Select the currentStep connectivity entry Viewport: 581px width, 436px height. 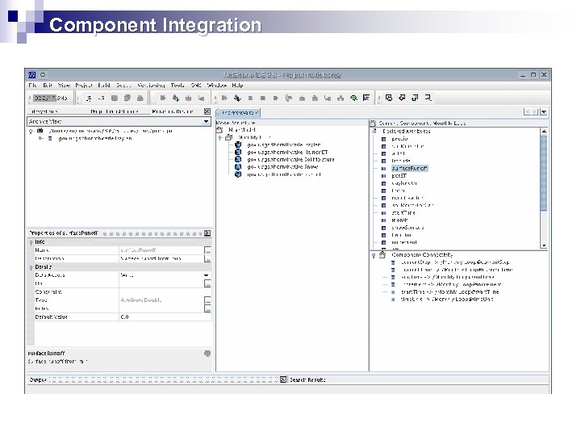point(455,262)
